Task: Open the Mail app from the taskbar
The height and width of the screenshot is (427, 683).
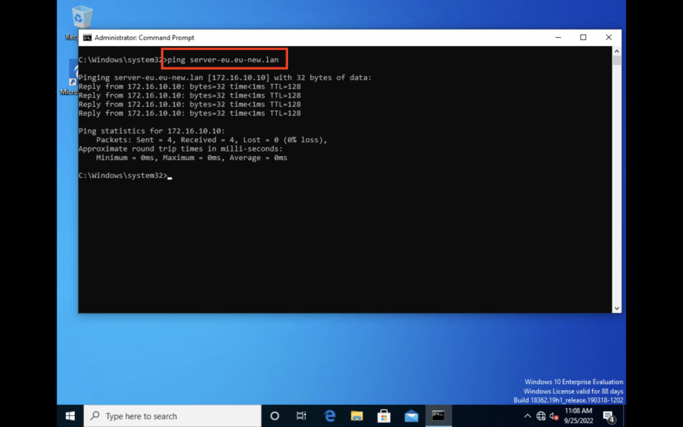Action: coord(412,416)
